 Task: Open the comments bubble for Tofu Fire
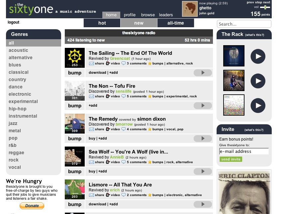(124, 96)
